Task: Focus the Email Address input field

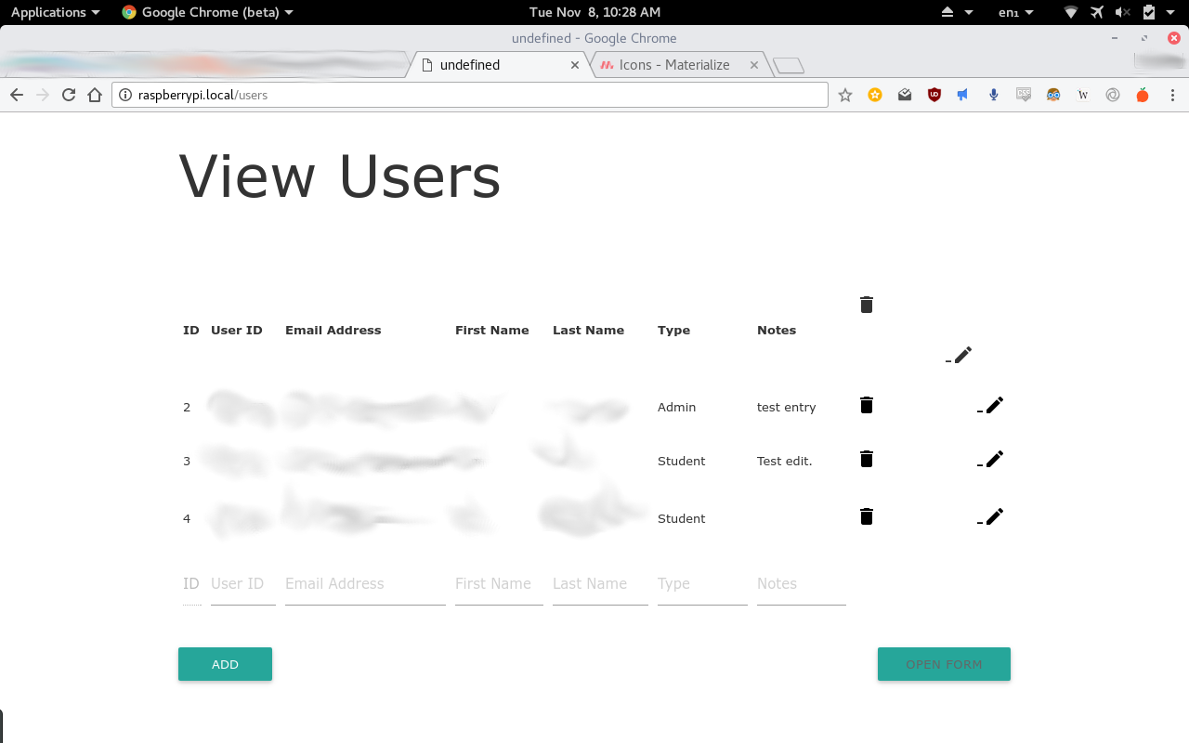Action: pyautogui.click(x=365, y=584)
